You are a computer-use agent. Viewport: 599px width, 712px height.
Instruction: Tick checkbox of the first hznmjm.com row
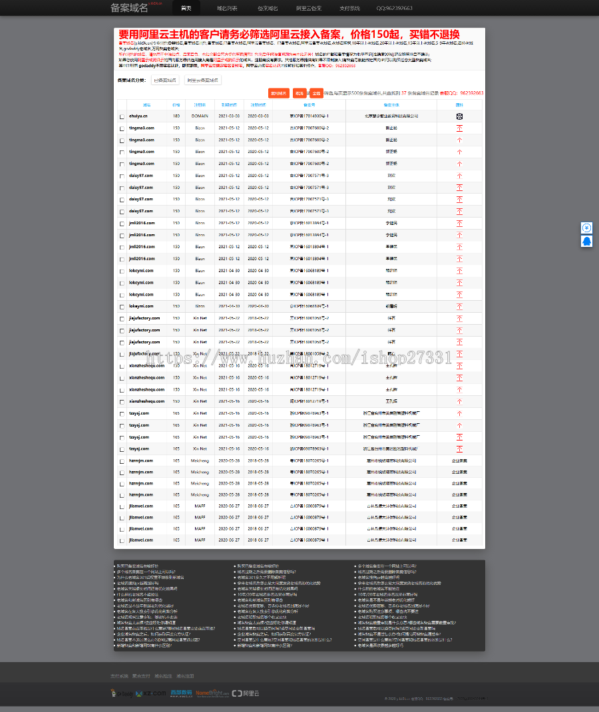[122, 461]
